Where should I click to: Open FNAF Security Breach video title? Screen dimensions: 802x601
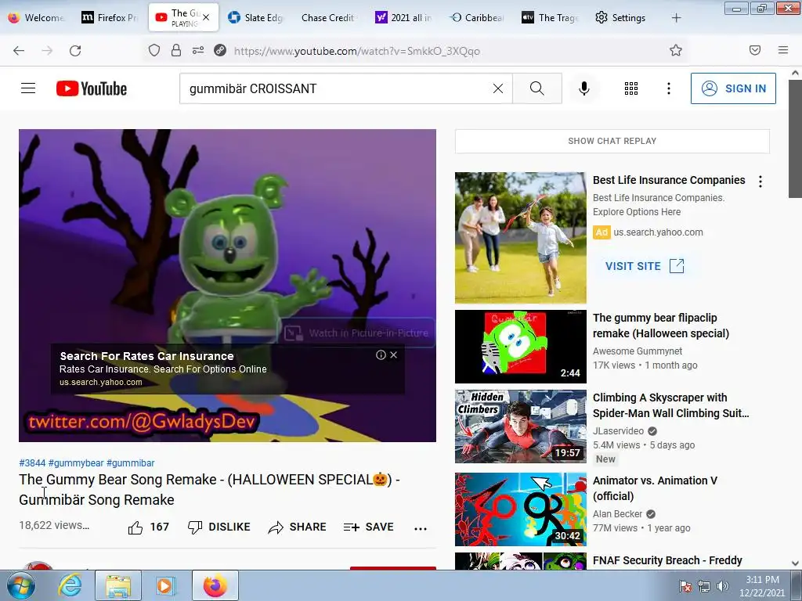tap(667, 560)
